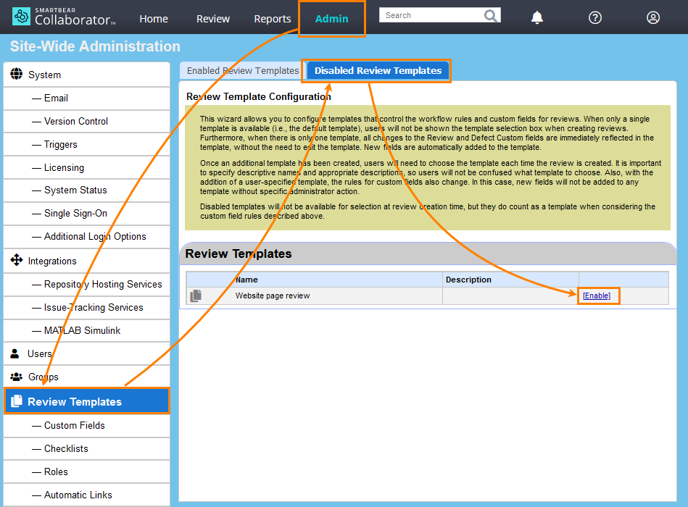The image size is (688, 507).
Task: Open the user account profile icon
Action: [x=653, y=18]
